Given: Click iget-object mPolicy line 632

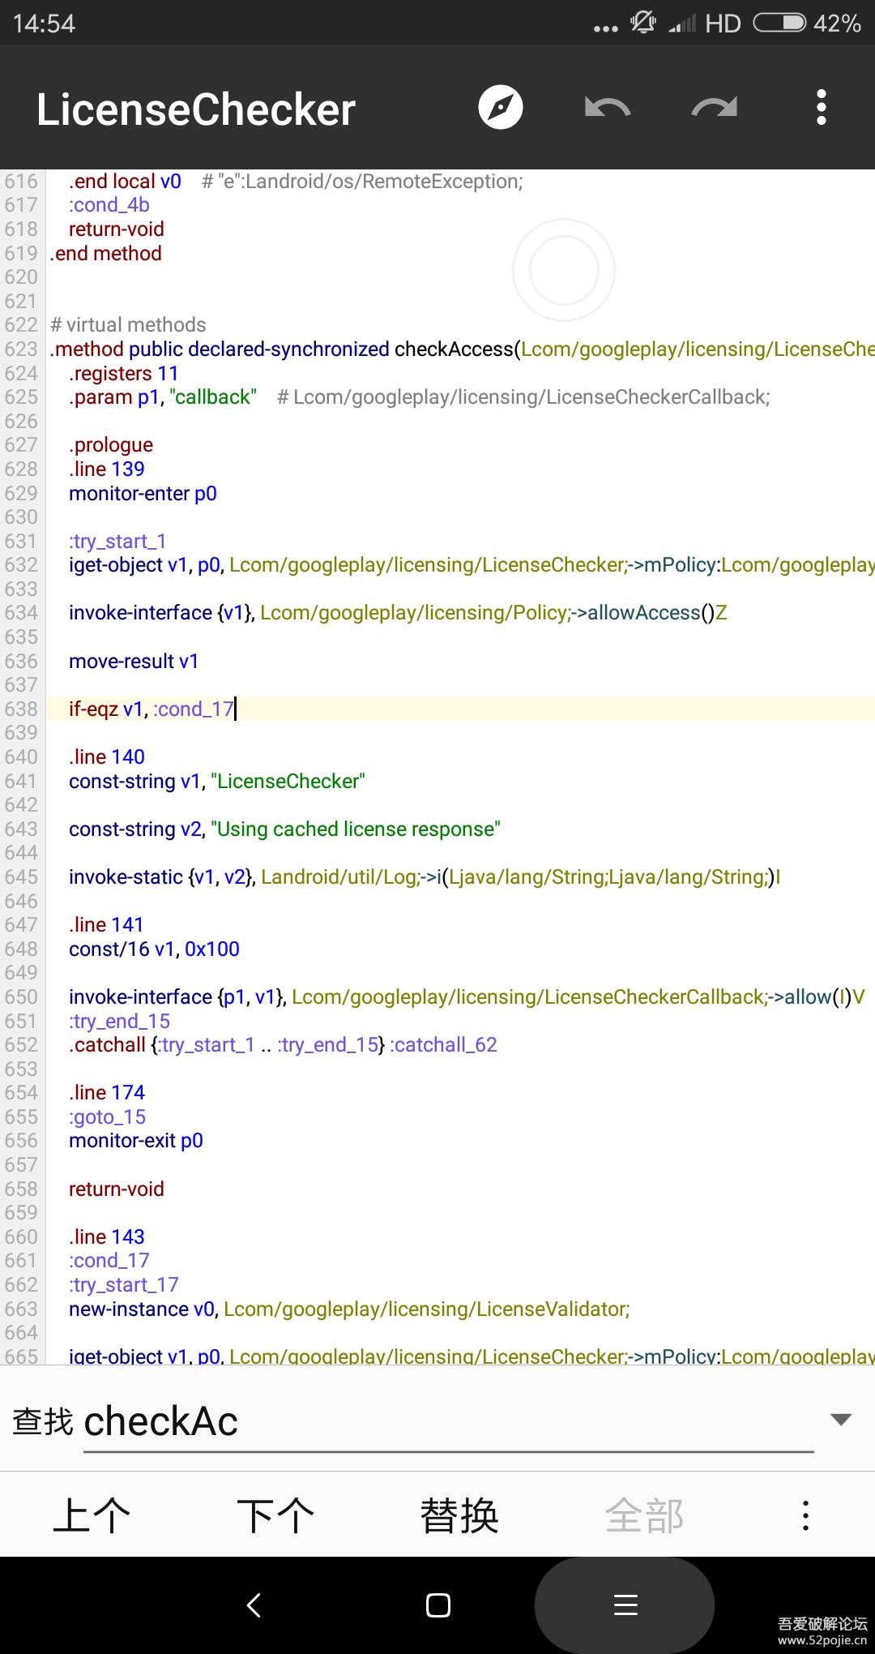Looking at the screenshot, I should click(x=472, y=564).
